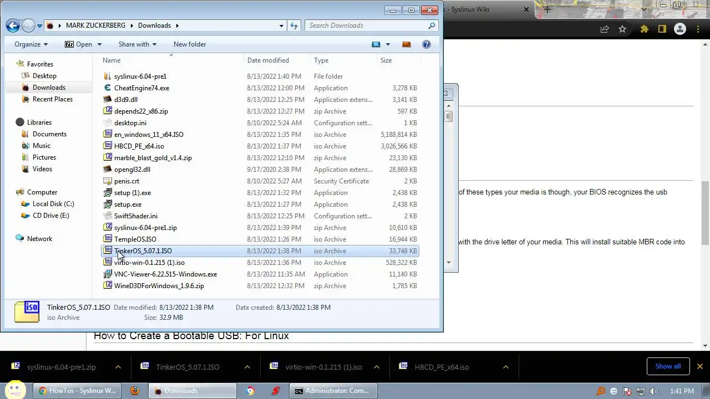Click the Explorer Help icon
710x399 pixels.
tap(427, 44)
